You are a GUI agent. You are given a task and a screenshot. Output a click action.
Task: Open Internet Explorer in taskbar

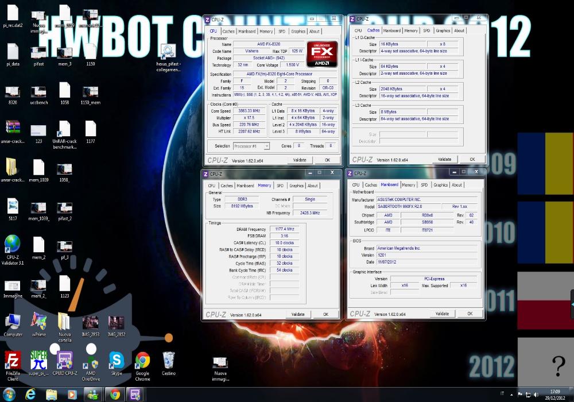(30, 395)
